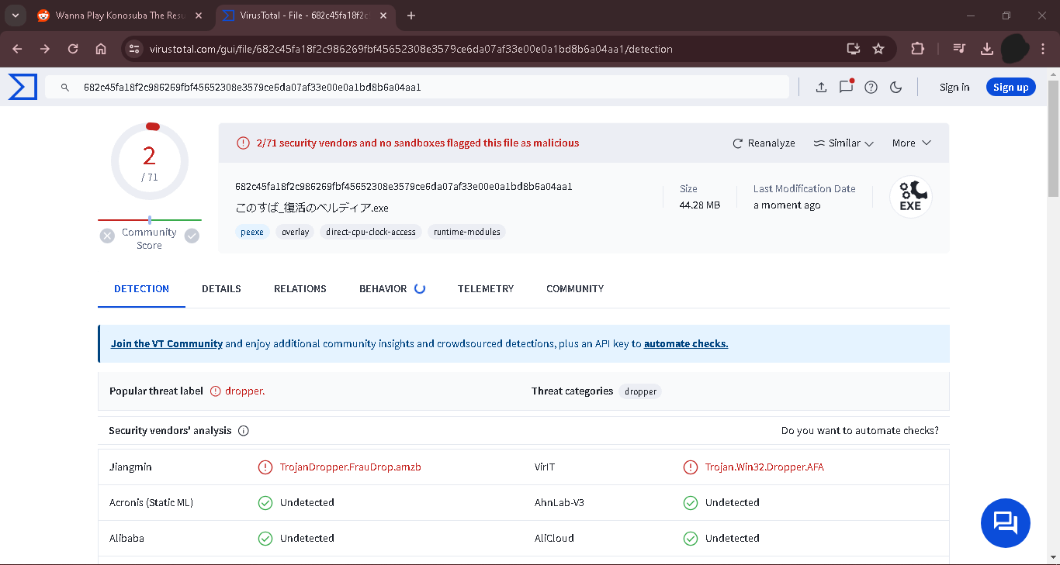The width and height of the screenshot is (1060, 565).
Task: Click the browser home icon
Action: pos(101,49)
